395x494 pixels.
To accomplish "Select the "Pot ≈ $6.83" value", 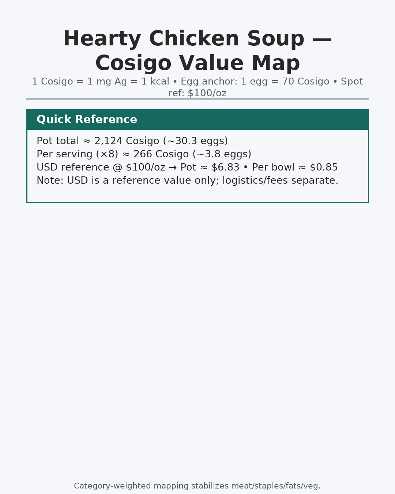I will coord(210,168).
